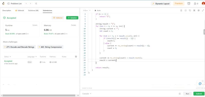The height and width of the screenshot is (97, 205).
Task: Click the Premium button
Action: 179,4
